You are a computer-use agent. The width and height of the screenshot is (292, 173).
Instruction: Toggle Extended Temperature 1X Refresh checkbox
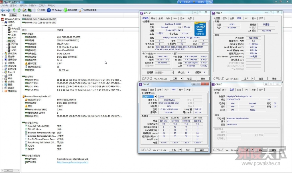[x=26, y=136]
